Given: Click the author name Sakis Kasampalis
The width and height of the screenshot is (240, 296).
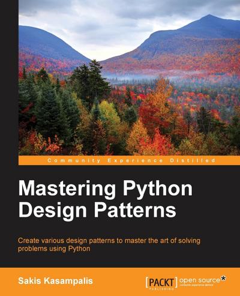Looking at the screenshot, I should 55,281.
